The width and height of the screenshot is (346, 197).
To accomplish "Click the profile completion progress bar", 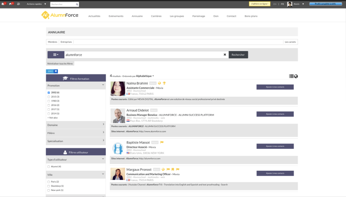I will (x=325, y=4).
